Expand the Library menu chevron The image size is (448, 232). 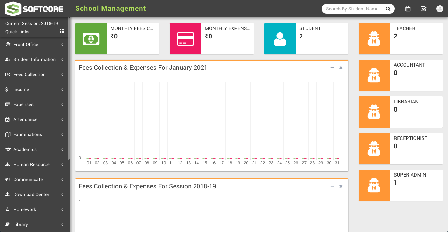point(62,224)
